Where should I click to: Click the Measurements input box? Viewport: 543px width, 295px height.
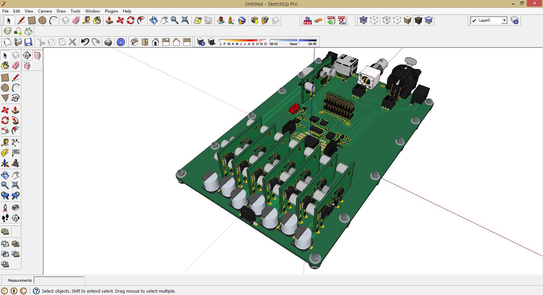(x=59, y=280)
